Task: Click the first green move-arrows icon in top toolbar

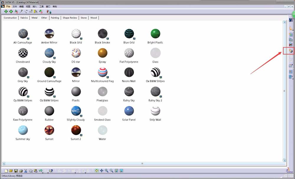Action: tap(6, 12)
